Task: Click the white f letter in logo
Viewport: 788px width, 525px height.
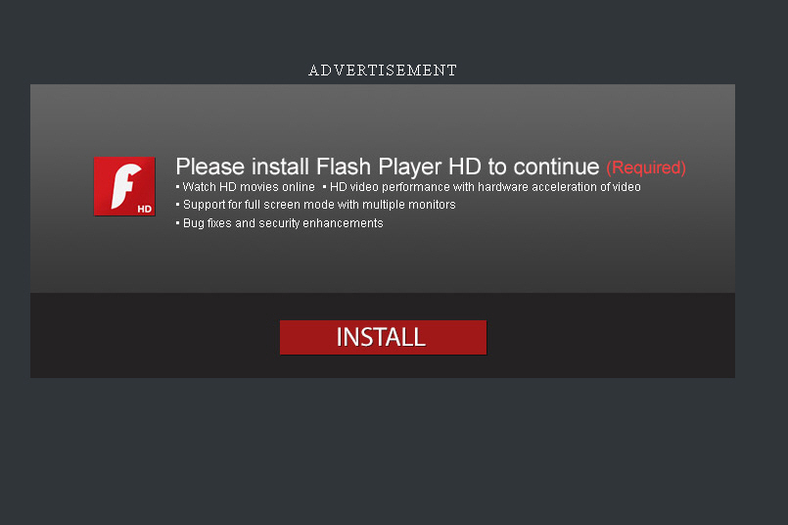Action: tap(125, 185)
